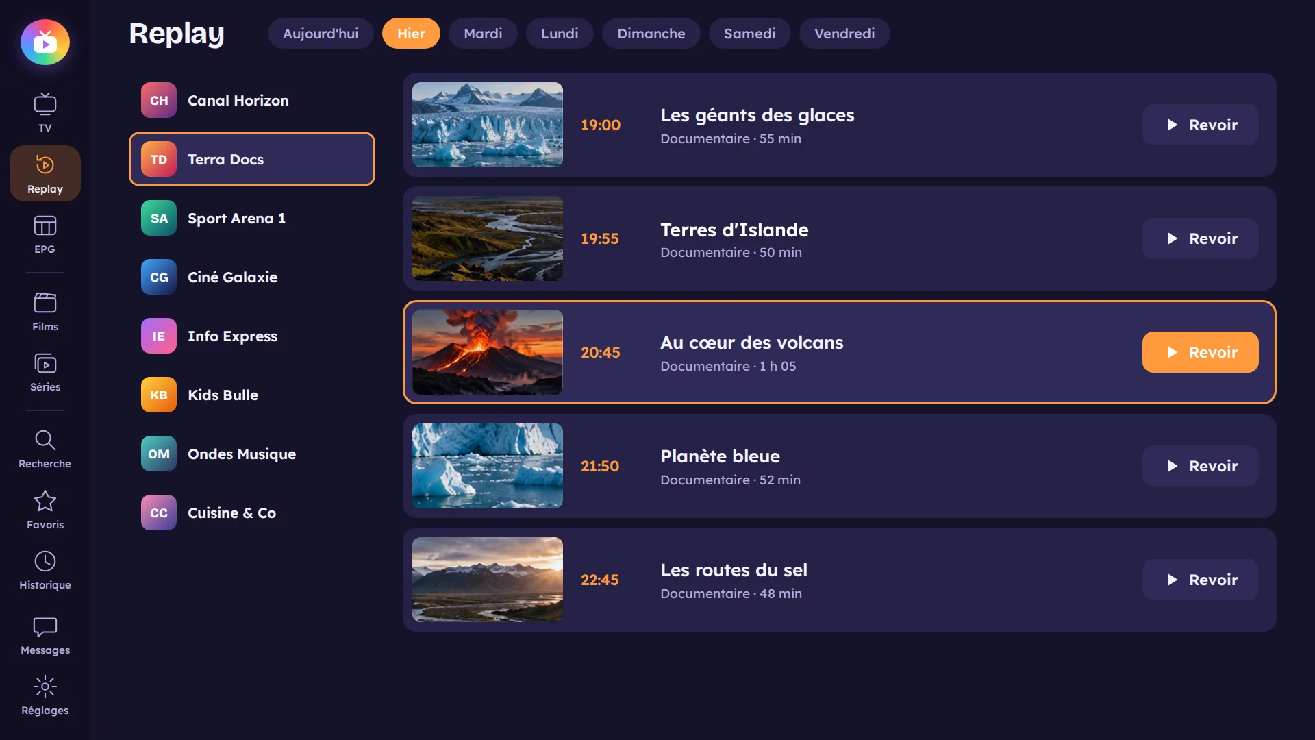Open the volcano thumbnail
Image resolution: width=1315 pixels, height=740 pixels.
(x=488, y=352)
